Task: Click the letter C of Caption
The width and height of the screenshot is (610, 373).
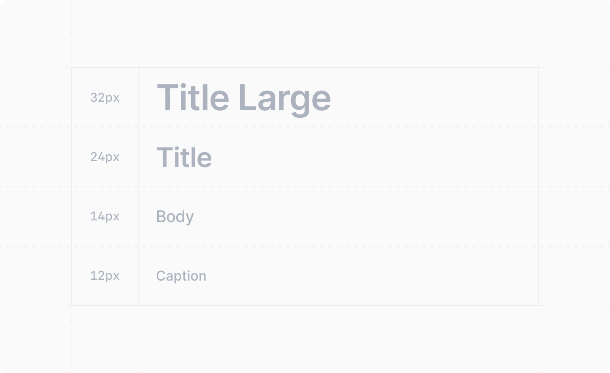Action: pos(161,276)
